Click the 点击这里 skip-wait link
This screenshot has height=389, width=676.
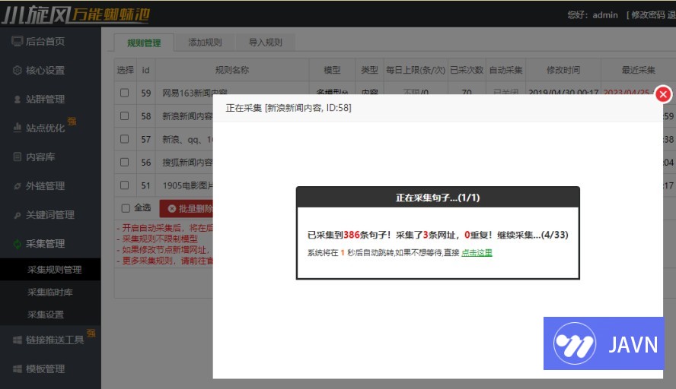477,252
